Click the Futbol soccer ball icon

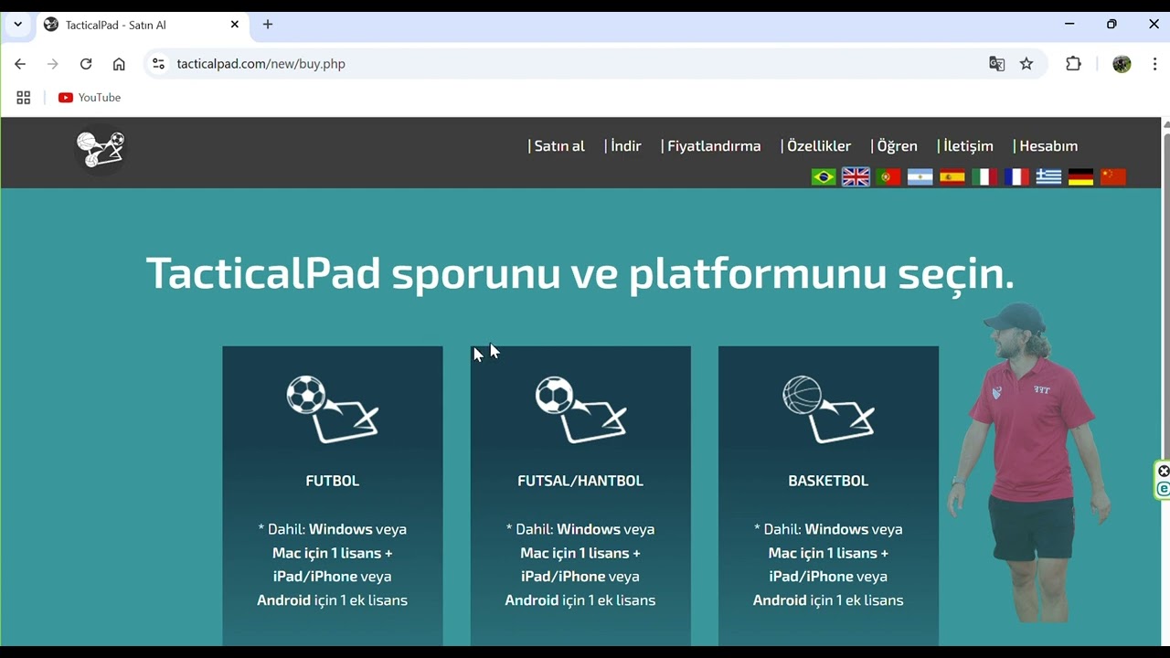[332, 409]
